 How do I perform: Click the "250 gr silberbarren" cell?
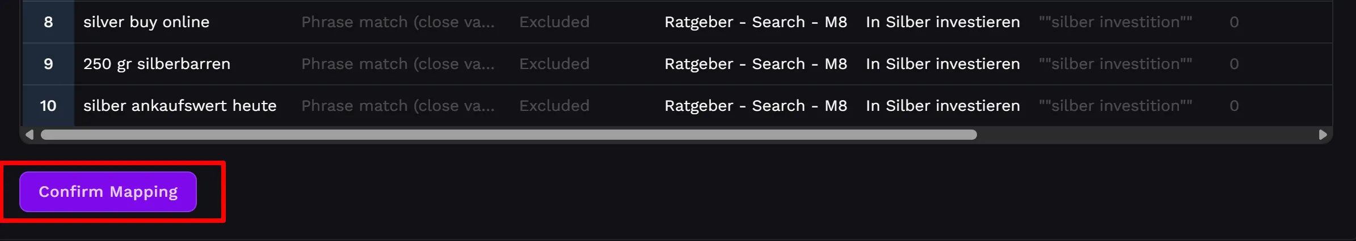click(x=157, y=64)
